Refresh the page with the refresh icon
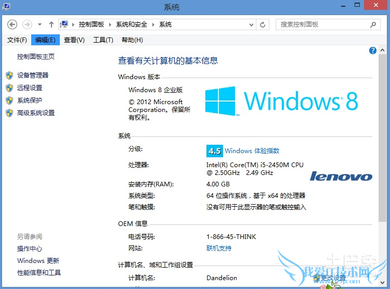Image resolution: width=390 pixels, height=289 pixels. (263, 24)
